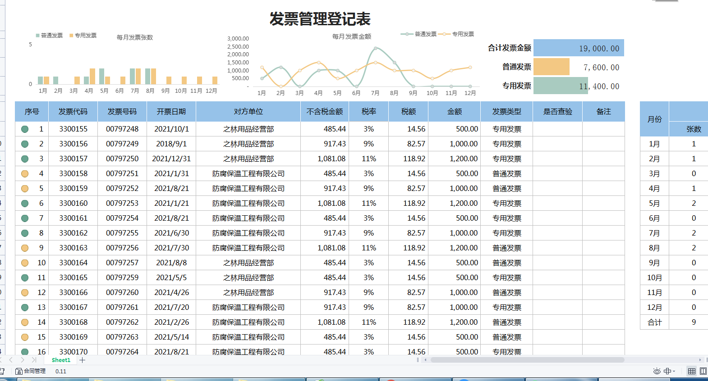Add a new sheet with the plus icon

point(83,360)
